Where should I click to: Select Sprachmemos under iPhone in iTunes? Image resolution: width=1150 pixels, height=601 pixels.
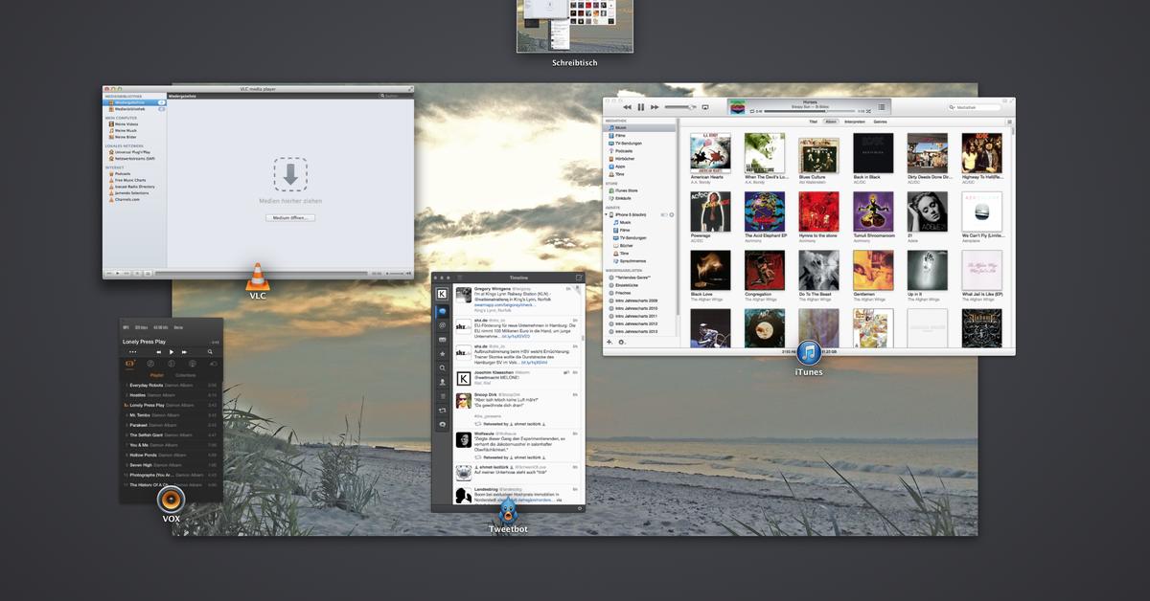629,260
